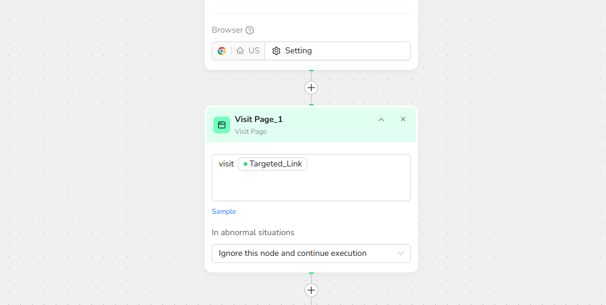Add node below Visit Page_1 with plus
The height and width of the screenshot is (305, 606).
click(x=311, y=290)
